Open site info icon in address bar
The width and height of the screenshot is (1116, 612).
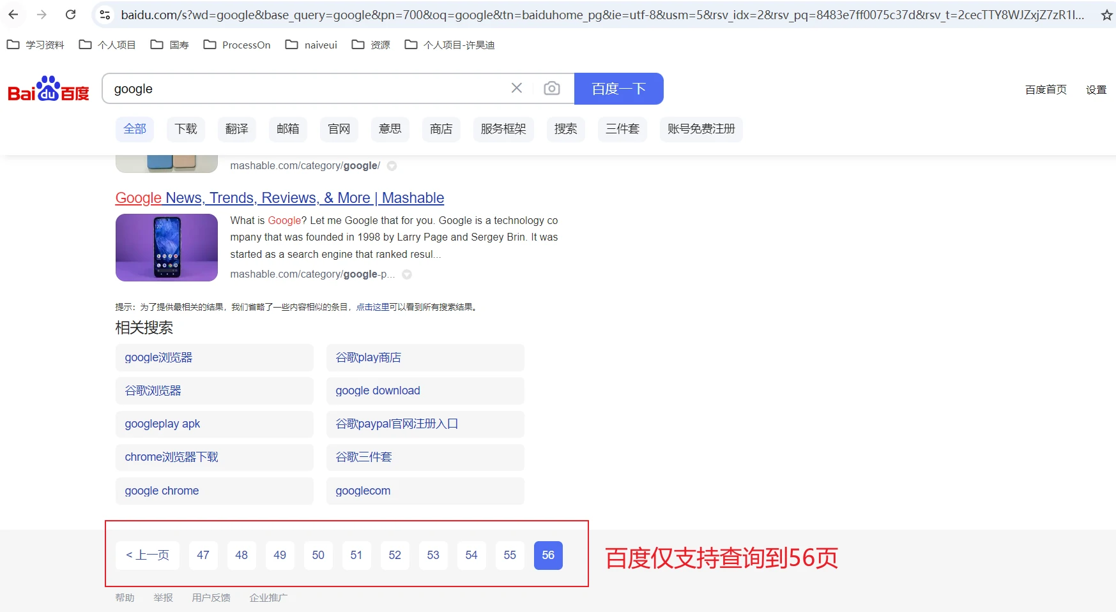click(105, 15)
